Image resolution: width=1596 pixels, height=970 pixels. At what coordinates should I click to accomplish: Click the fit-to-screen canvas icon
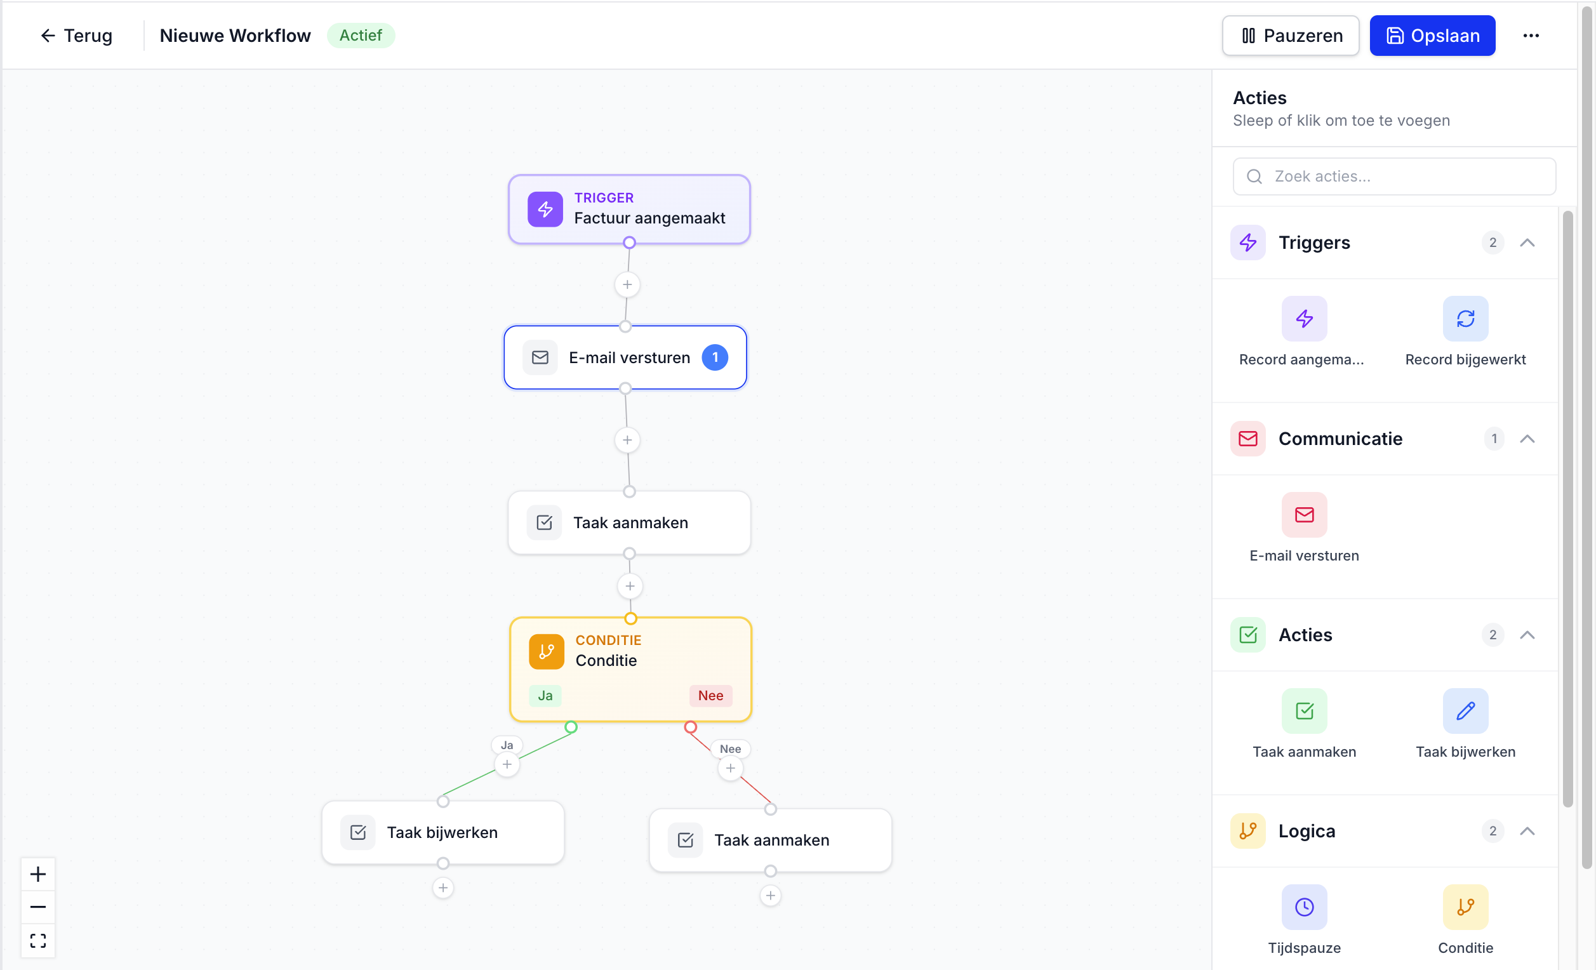[x=38, y=940]
